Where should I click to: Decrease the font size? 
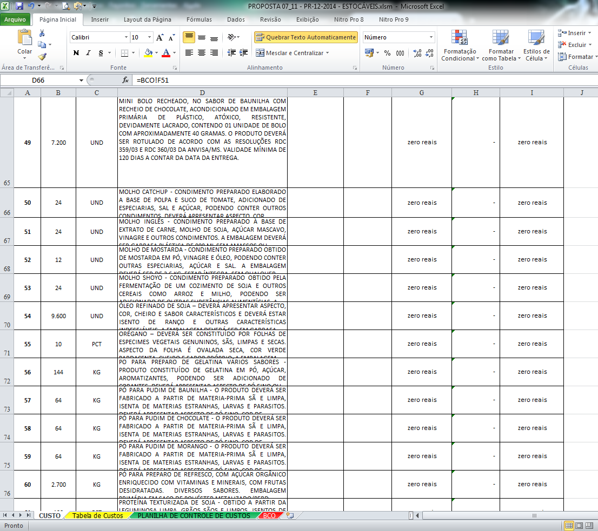[x=171, y=37]
